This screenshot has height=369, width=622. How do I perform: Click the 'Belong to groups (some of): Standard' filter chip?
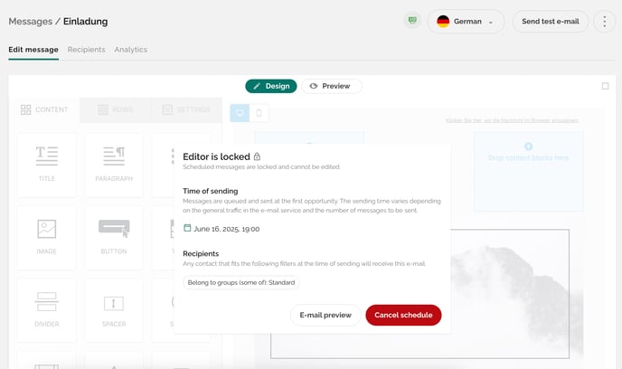click(x=241, y=282)
